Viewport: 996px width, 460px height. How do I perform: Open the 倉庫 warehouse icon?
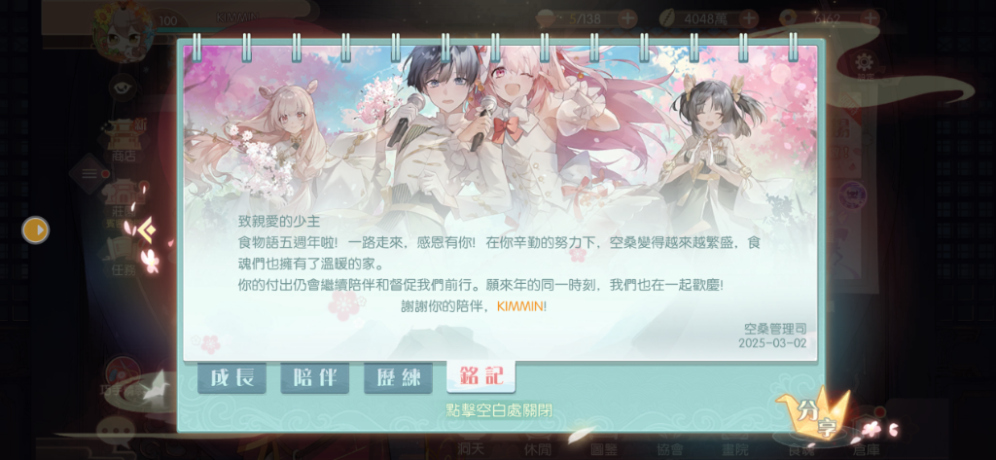[x=867, y=439]
